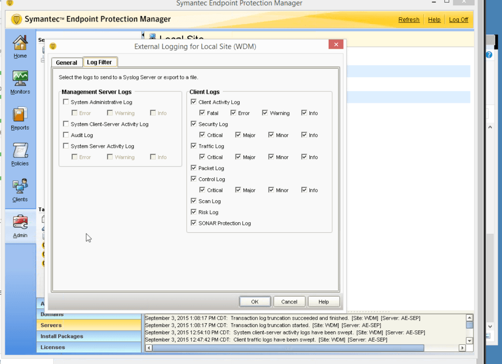Image resolution: width=502 pixels, height=364 pixels.
Task: Click the Log Off link
Action: click(x=459, y=19)
